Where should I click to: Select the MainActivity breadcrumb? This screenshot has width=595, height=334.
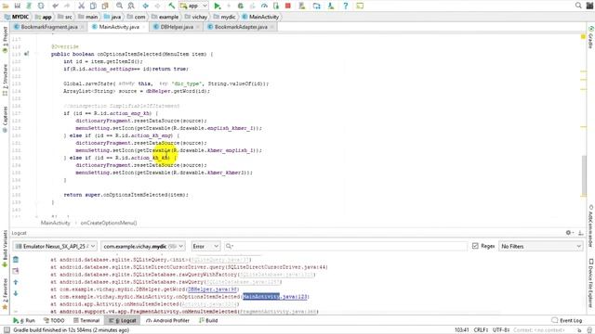coord(260,17)
